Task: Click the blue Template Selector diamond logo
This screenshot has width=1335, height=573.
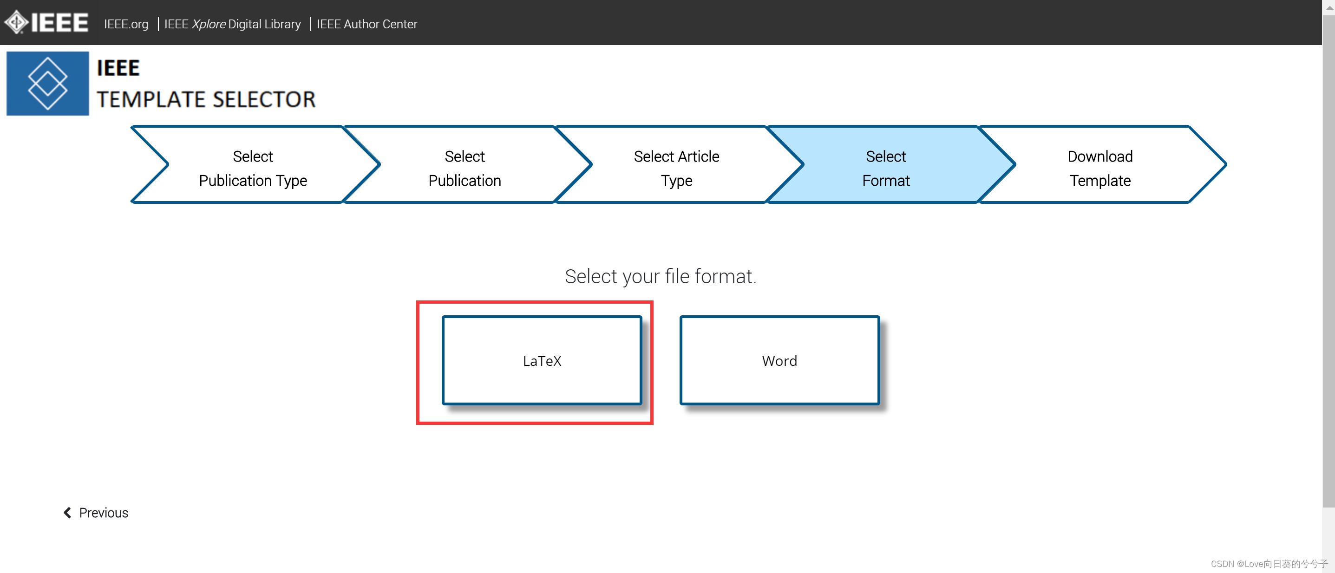Action: click(48, 84)
